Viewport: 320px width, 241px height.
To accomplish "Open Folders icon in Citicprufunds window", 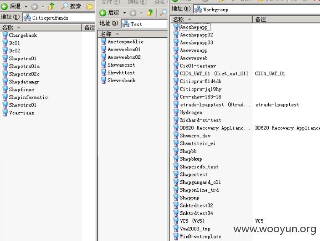I will pyautogui.click(x=90, y=7).
